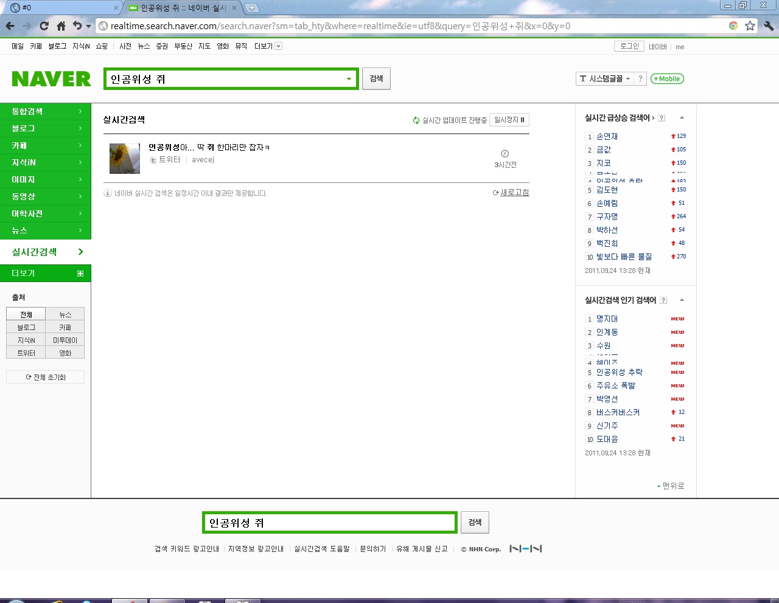Pause realtime updates with 일시정지 button
This screenshot has height=603, width=779.
(509, 120)
